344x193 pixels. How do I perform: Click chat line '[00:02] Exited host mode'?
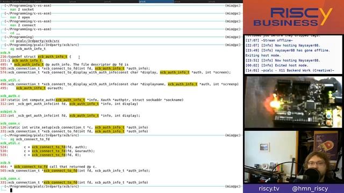click(277, 65)
